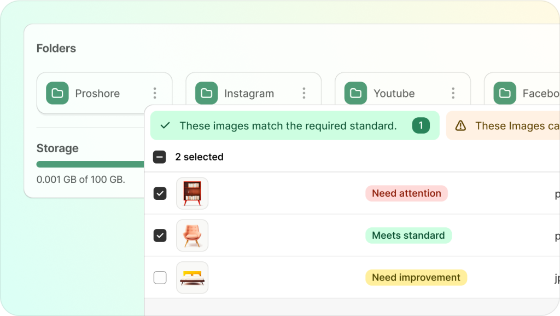
Task: Click the Instagram folder icon
Action: [207, 93]
